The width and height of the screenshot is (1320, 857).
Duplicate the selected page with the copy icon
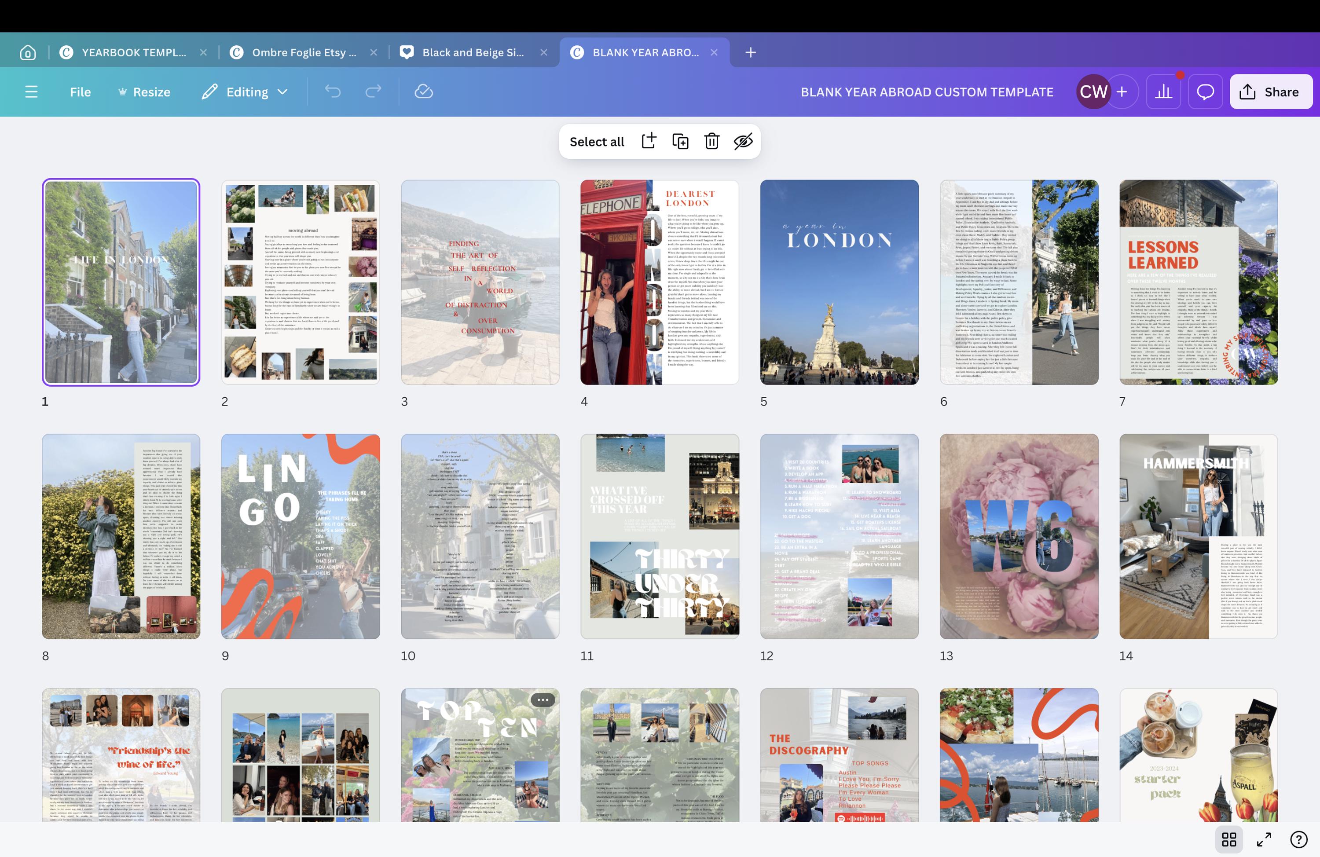point(681,142)
